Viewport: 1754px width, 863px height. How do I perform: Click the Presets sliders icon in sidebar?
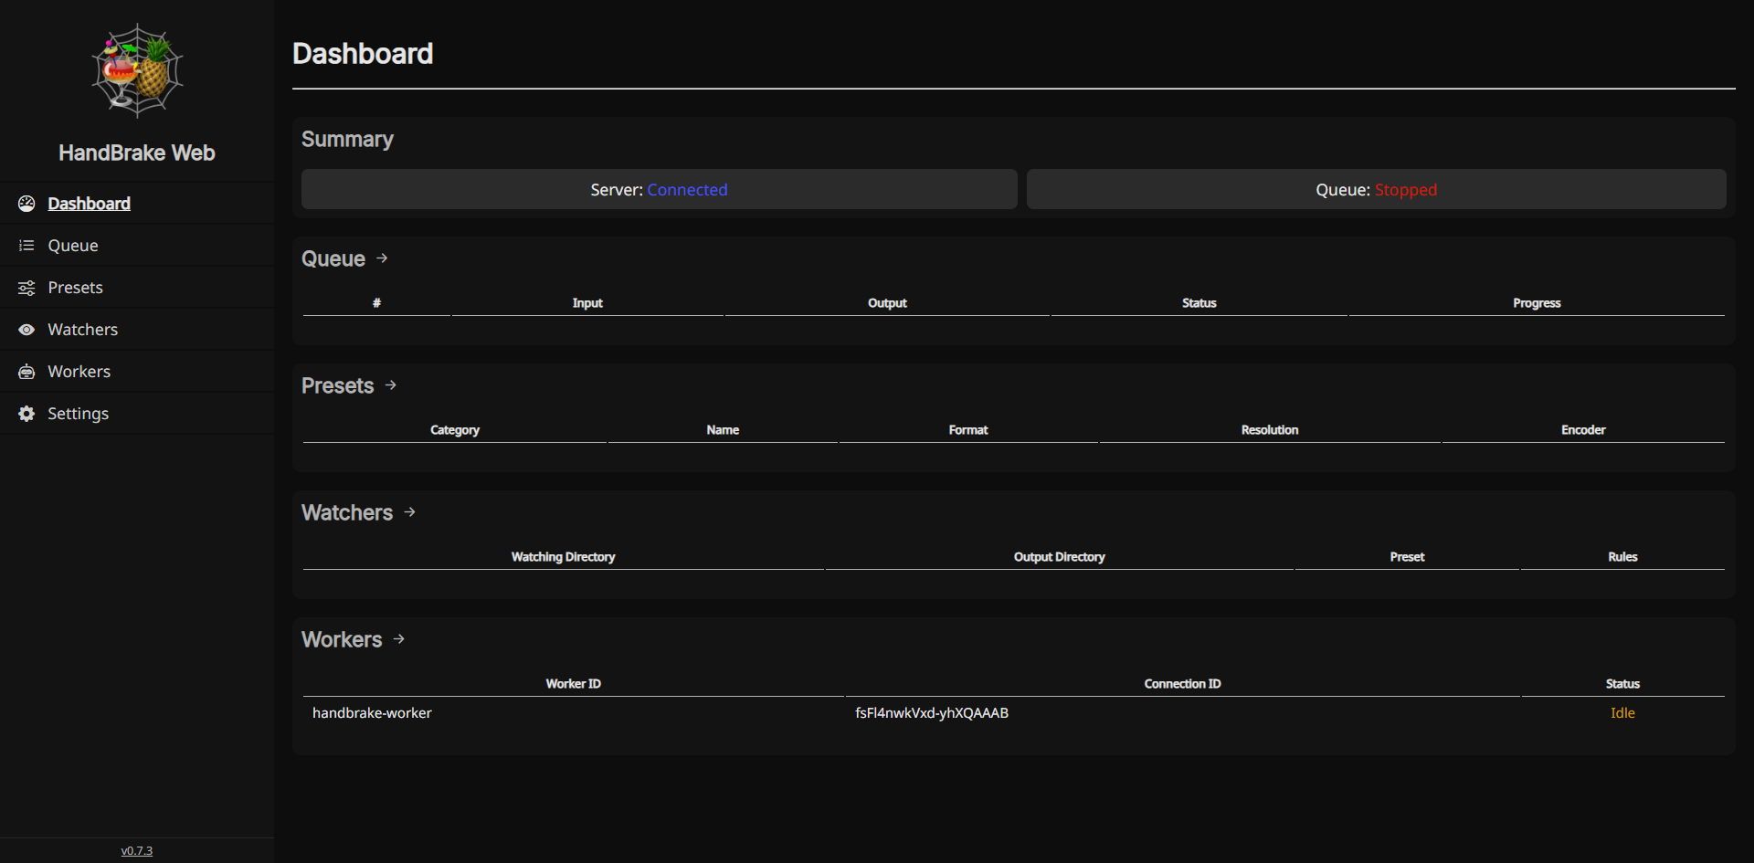click(x=26, y=288)
